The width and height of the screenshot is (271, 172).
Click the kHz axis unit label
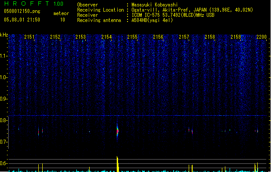[x=4, y=35]
